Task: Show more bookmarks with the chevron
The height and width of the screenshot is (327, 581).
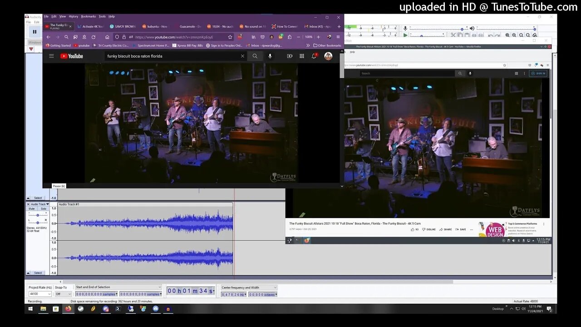Action: point(308,45)
